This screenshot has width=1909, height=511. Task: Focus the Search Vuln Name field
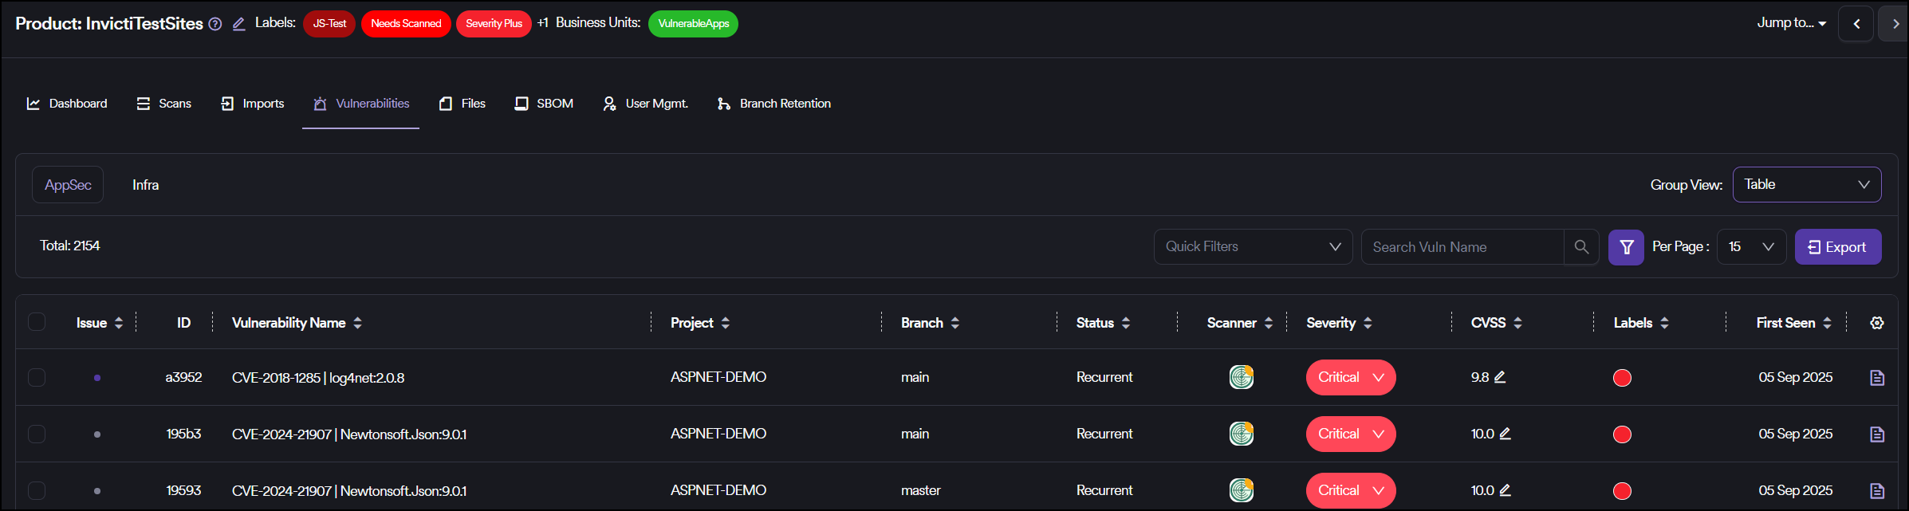[x=1462, y=247]
